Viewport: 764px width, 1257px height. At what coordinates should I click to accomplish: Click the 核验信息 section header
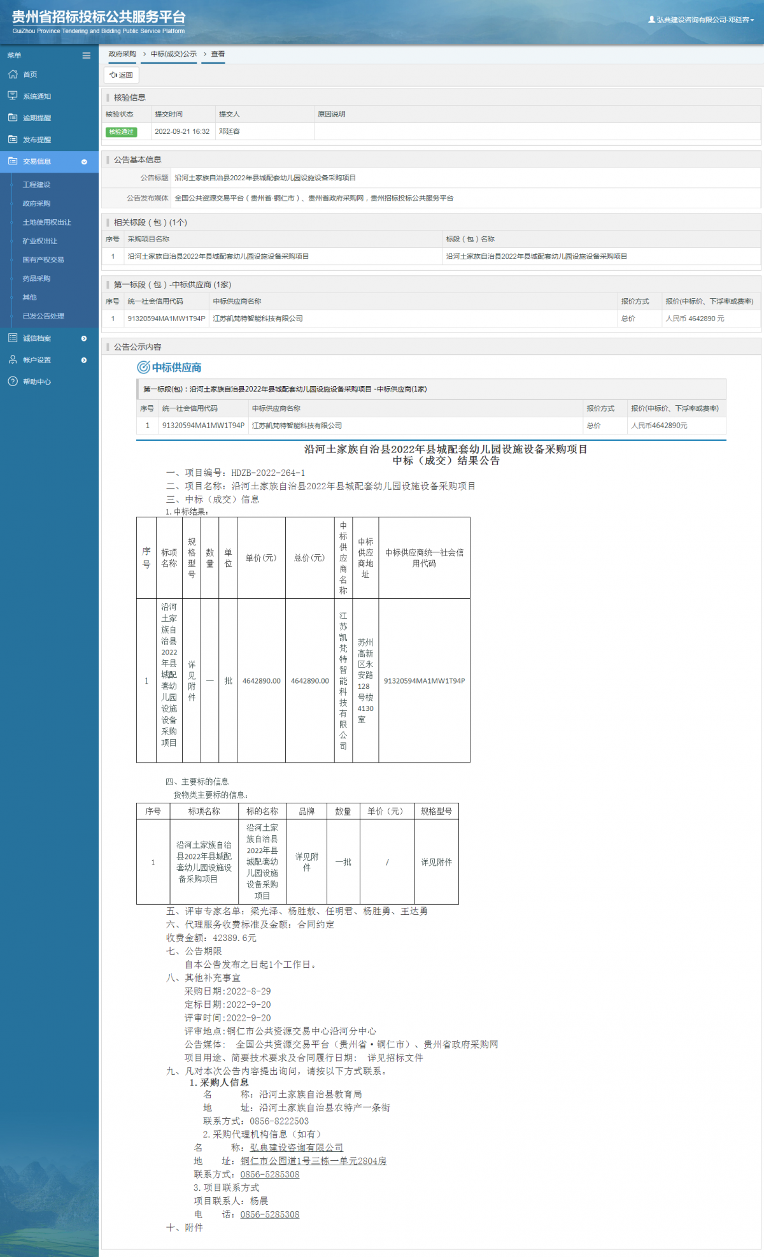130,97
